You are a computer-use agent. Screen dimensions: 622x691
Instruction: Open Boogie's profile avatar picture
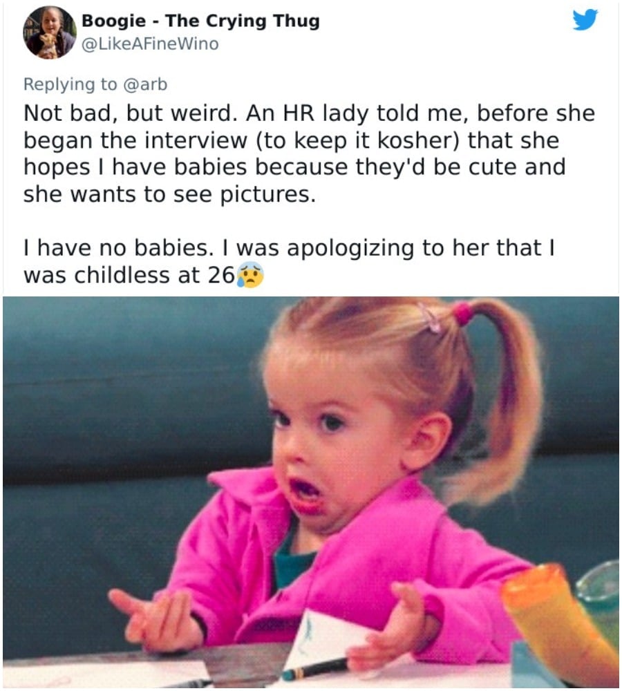point(50,32)
